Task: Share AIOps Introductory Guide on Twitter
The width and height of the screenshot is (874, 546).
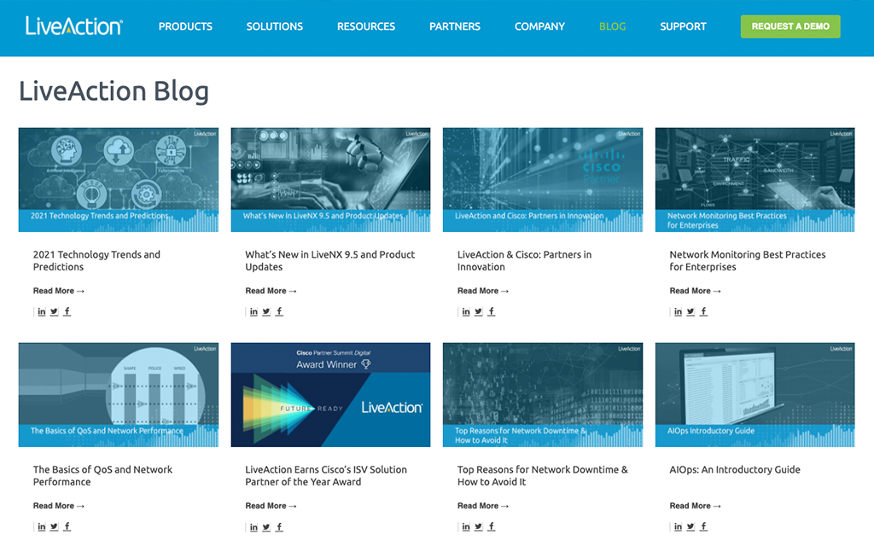Action: pos(690,526)
